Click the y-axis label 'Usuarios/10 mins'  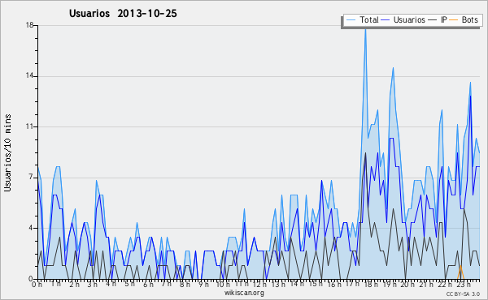7,153
